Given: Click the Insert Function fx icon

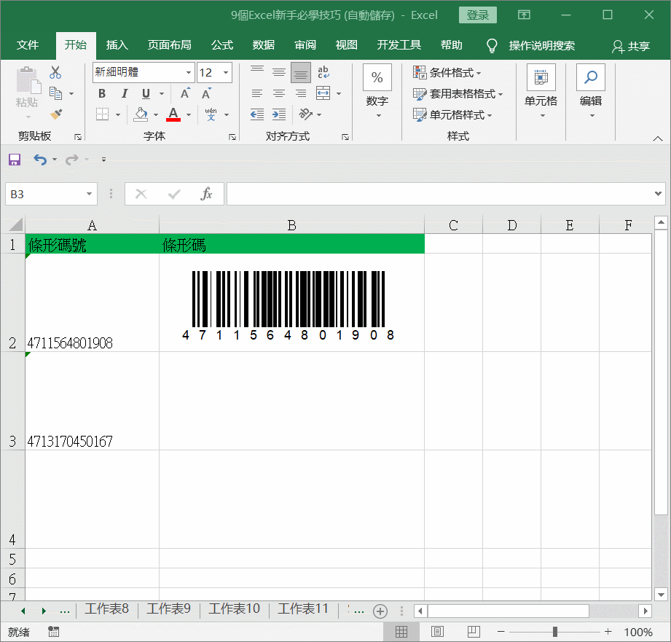Looking at the screenshot, I should [206, 194].
